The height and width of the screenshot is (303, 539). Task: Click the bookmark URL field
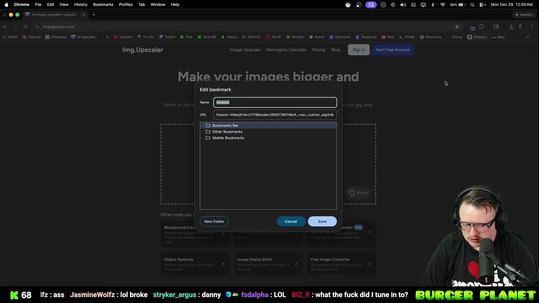coord(275,114)
